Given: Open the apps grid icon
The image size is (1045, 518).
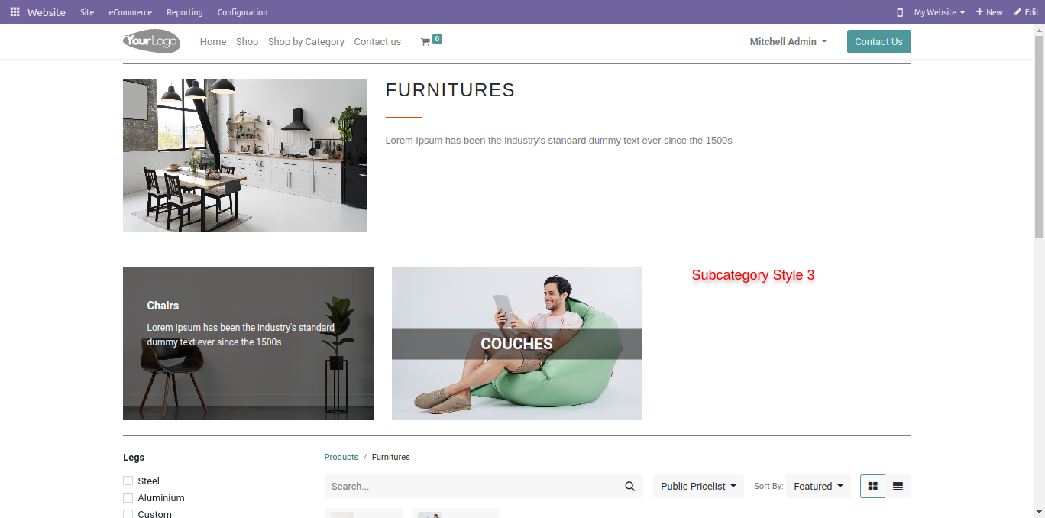Looking at the screenshot, I should click(15, 12).
